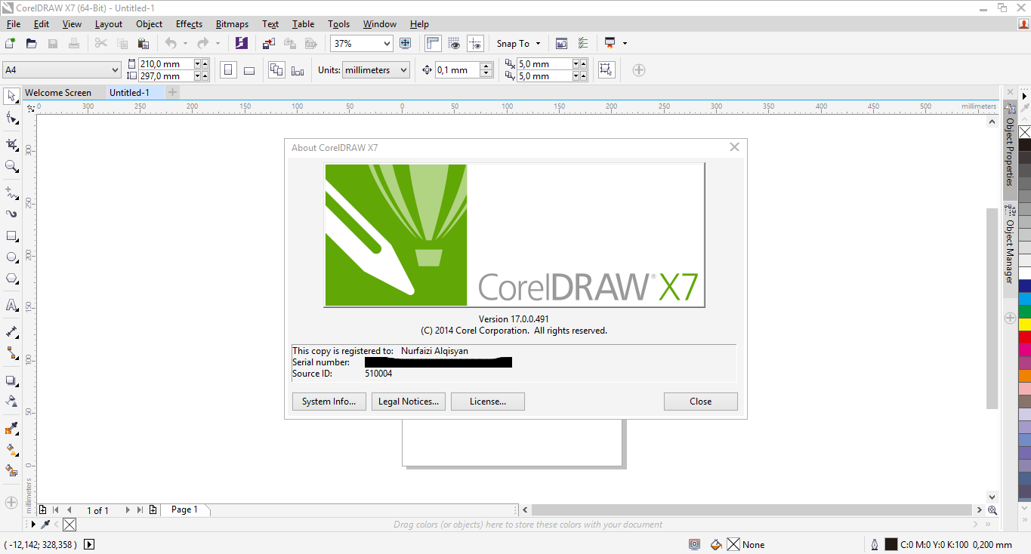Select Page 1 tab at bottom
Screen dimensions: 1031x554
coord(184,510)
